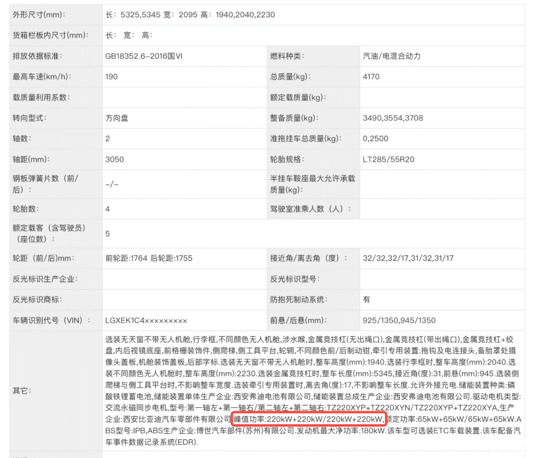This screenshot has height=458, width=547.
Task: Select the total mass value 4170
Action: pyautogui.click(x=371, y=76)
